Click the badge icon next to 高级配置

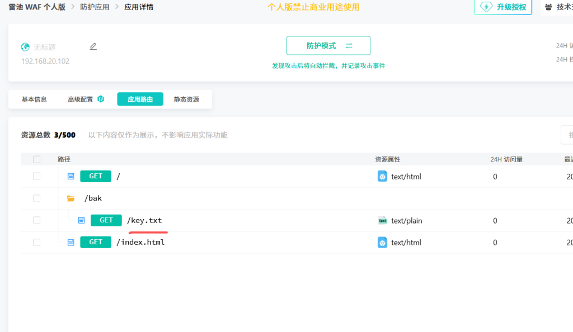click(x=101, y=99)
